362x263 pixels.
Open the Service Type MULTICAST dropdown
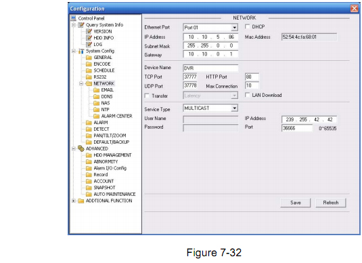point(234,108)
